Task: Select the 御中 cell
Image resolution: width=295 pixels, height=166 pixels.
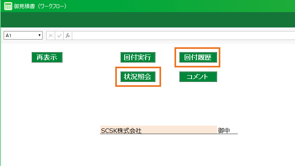Action: pos(227,130)
